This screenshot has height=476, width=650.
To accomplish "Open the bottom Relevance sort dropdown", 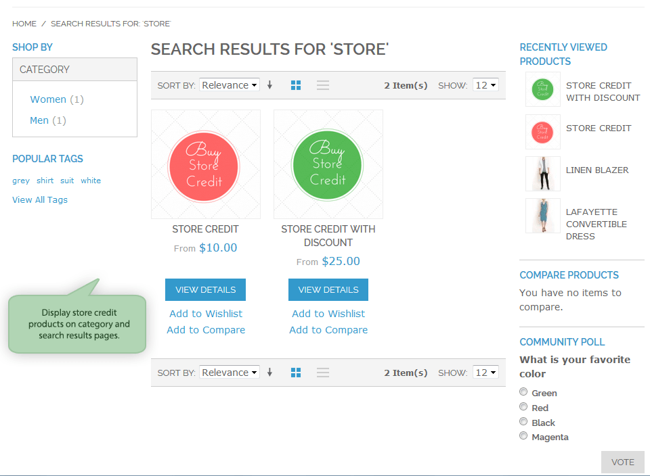I will coord(229,372).
